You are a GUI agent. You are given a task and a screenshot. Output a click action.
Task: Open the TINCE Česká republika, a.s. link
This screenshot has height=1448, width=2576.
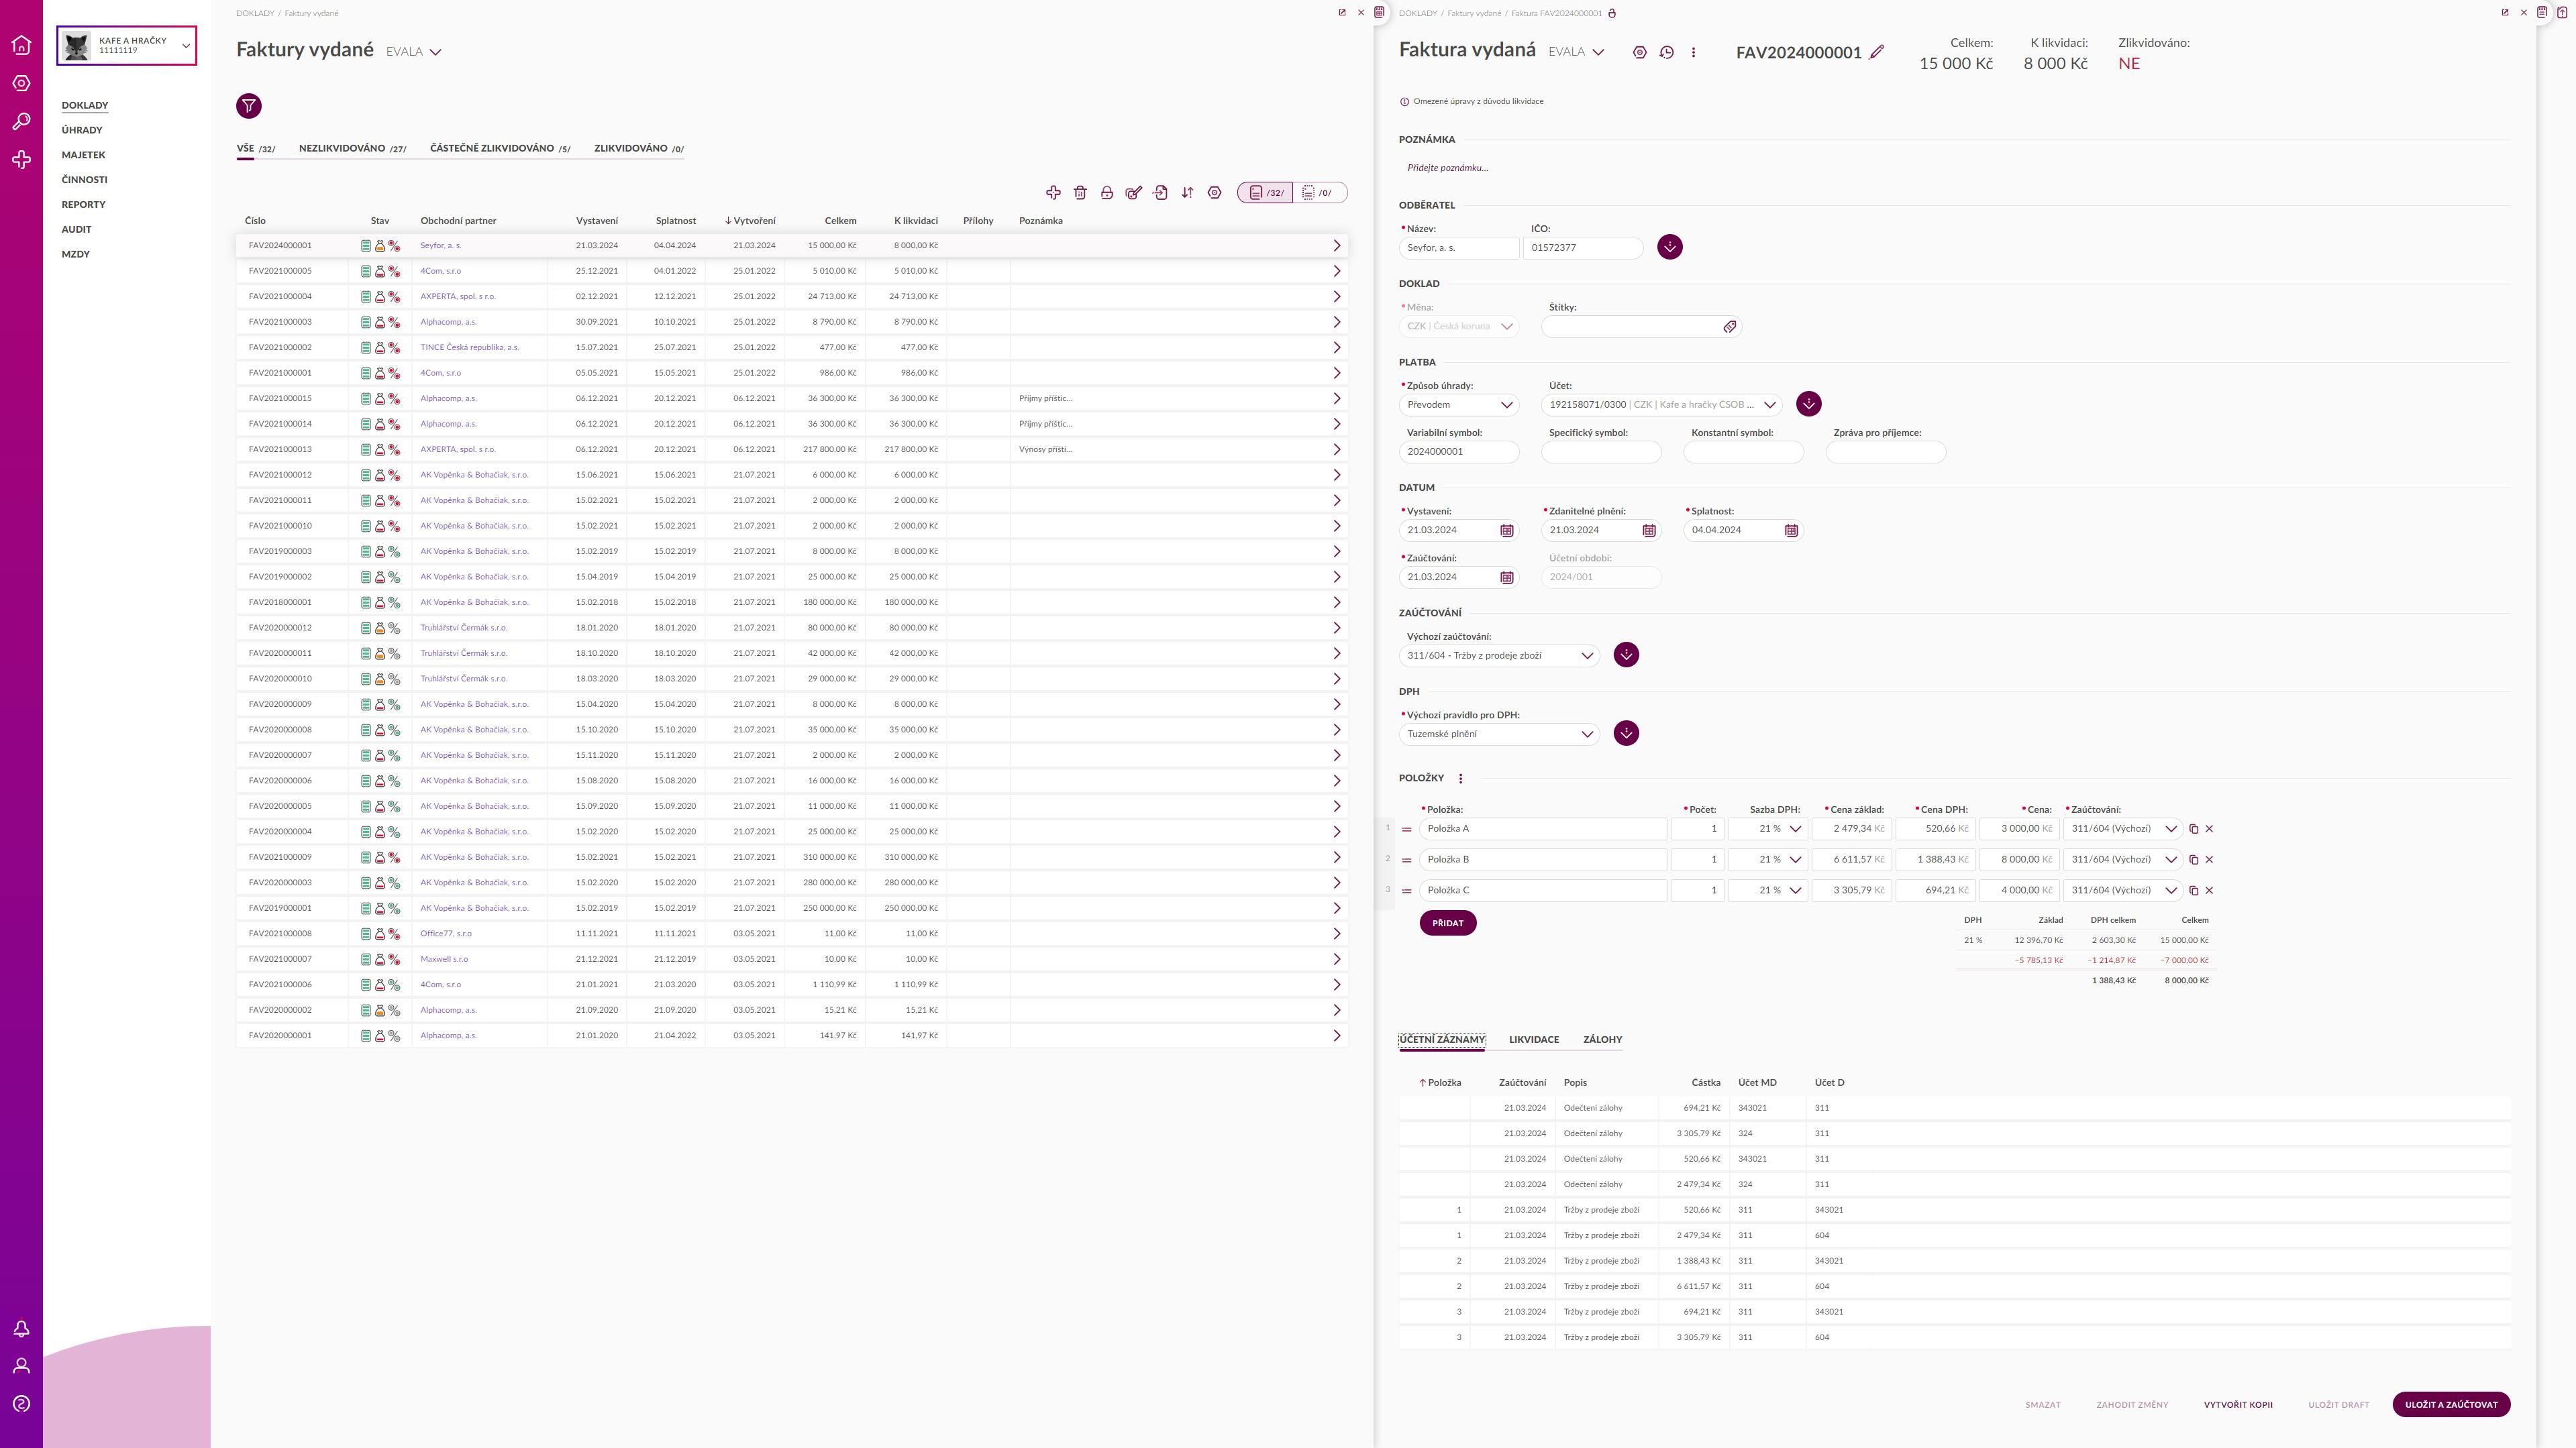[x=469, y=348]
